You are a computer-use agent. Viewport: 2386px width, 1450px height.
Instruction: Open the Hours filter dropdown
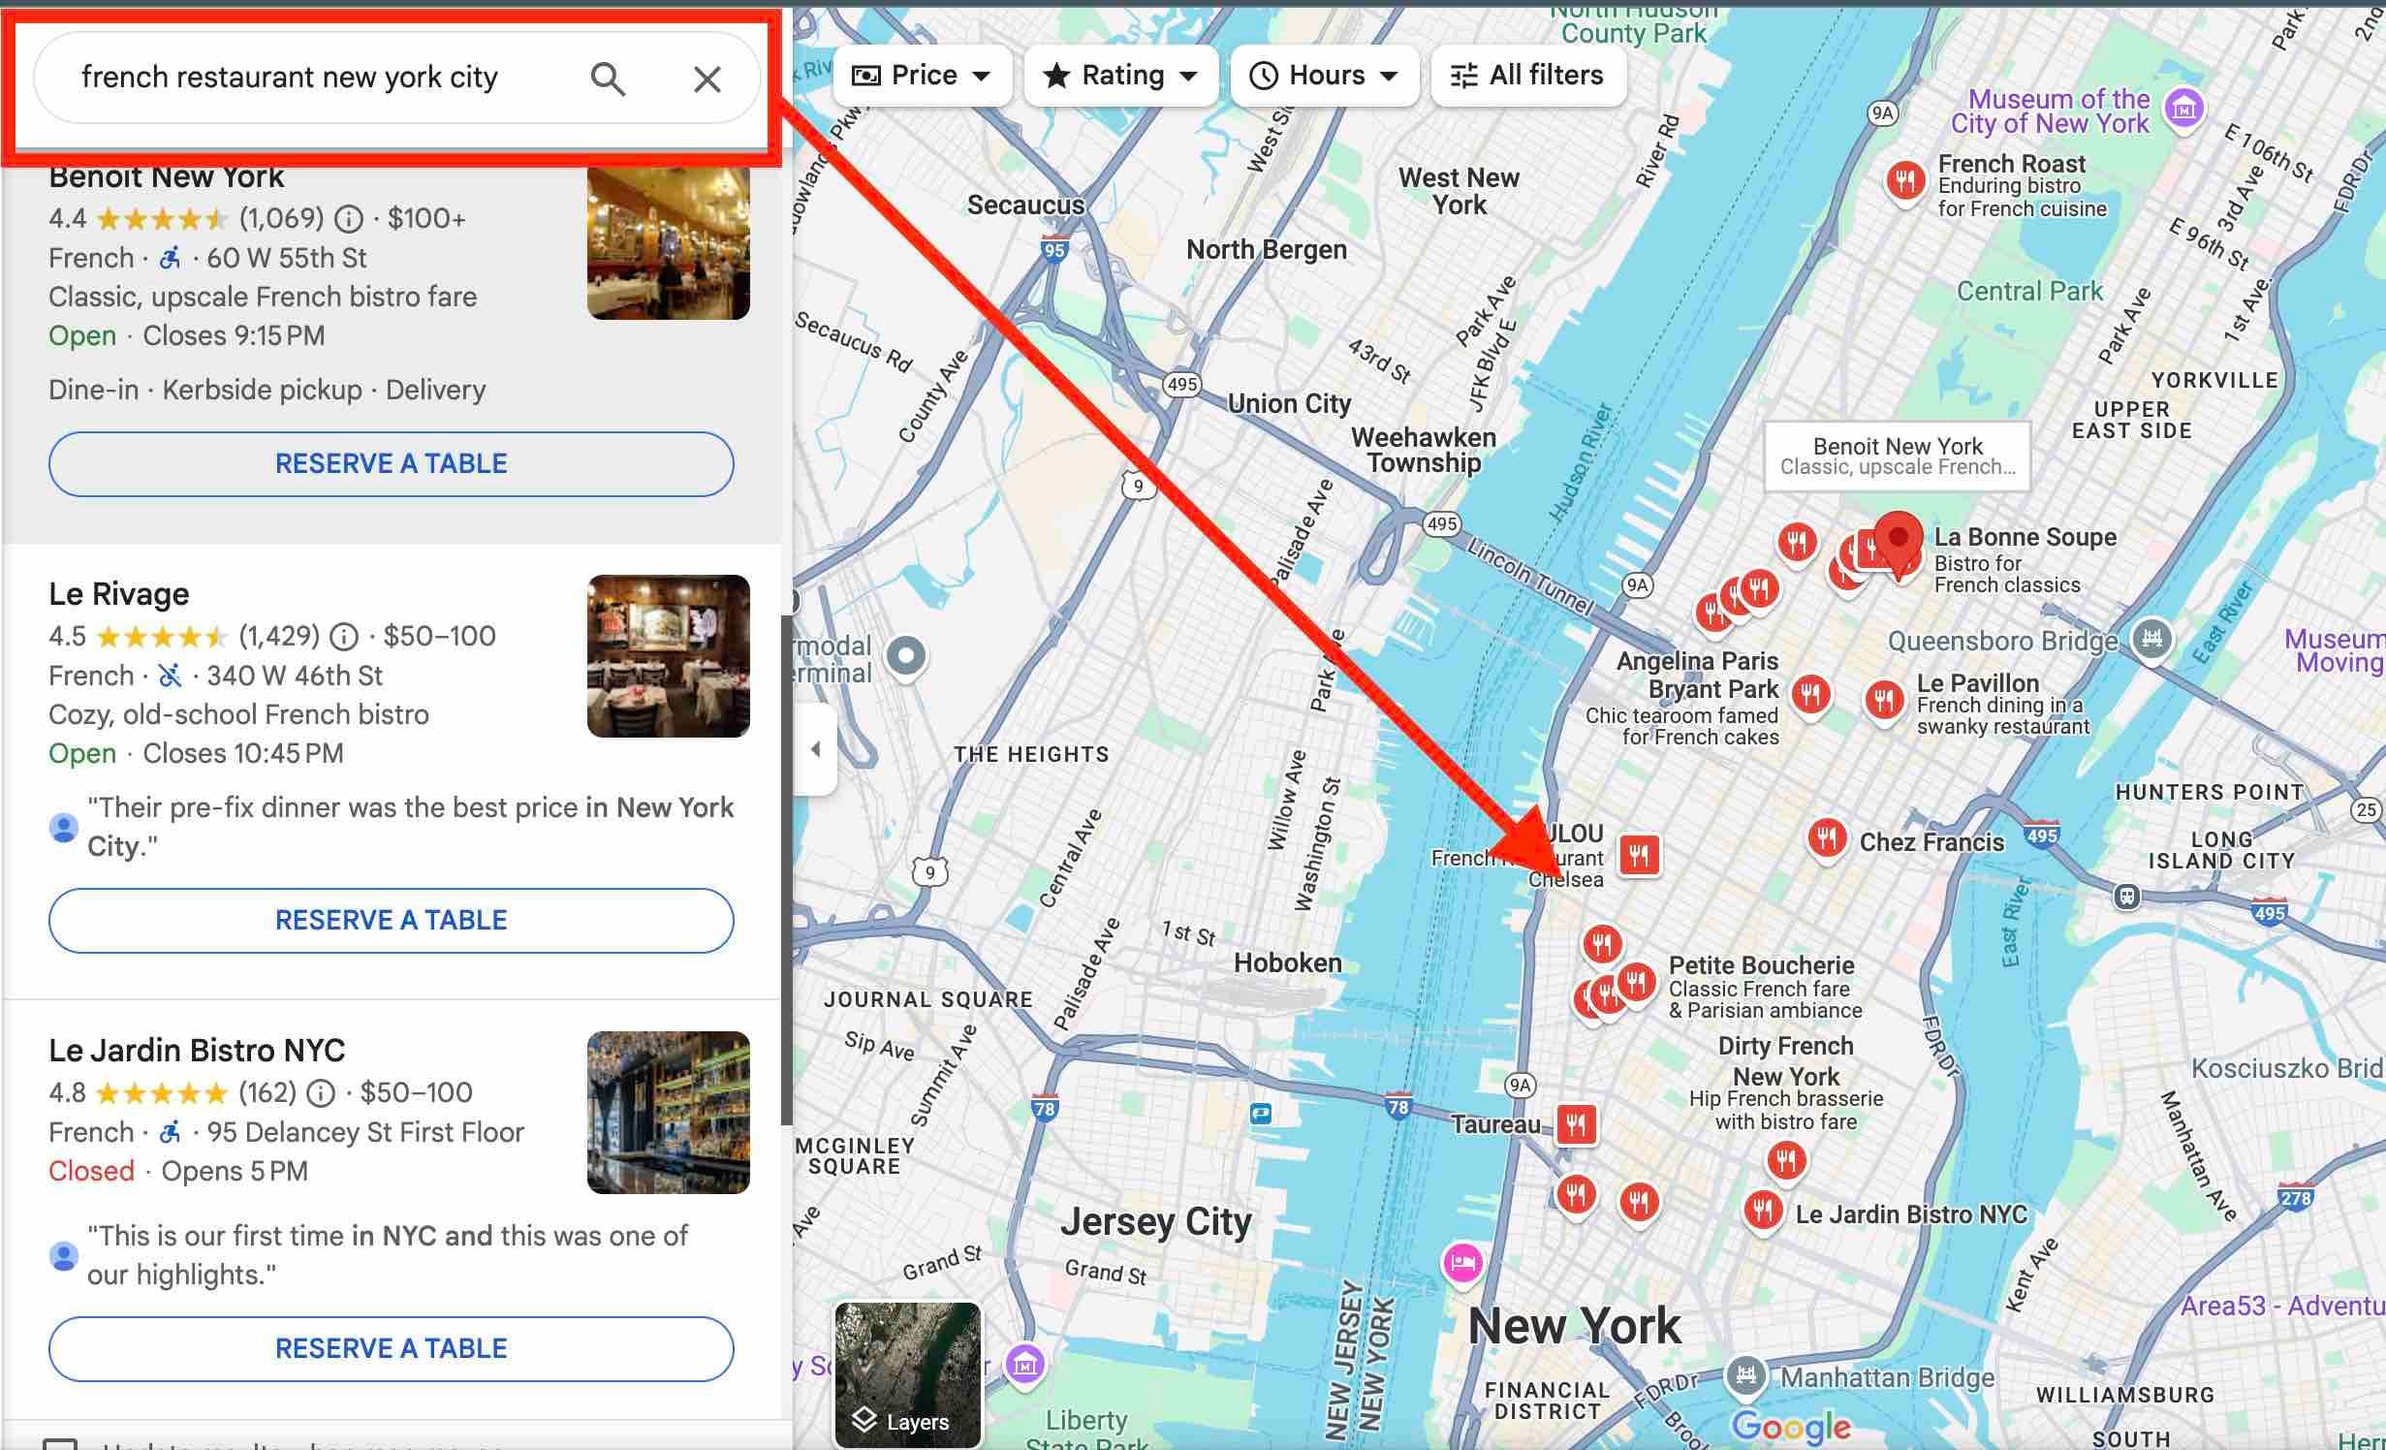[x=1325, y=76]
